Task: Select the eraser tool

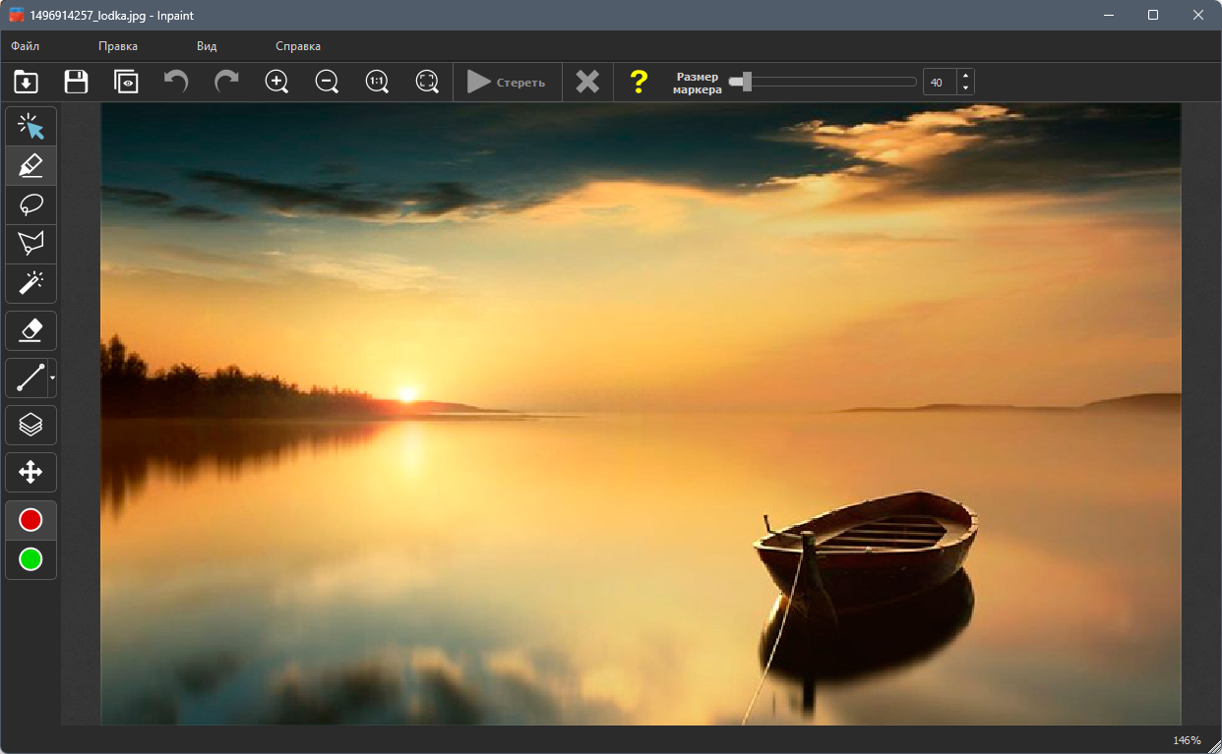Action: coord(31,330)
